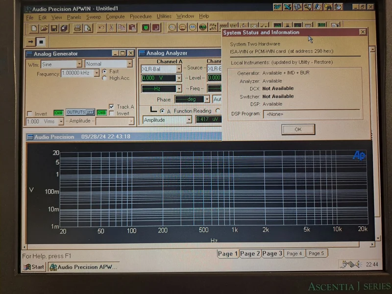Click the green 100 toolbar icon

pos(321,24)
